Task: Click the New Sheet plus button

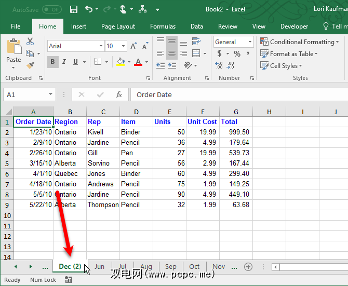Action: [248, 267]
